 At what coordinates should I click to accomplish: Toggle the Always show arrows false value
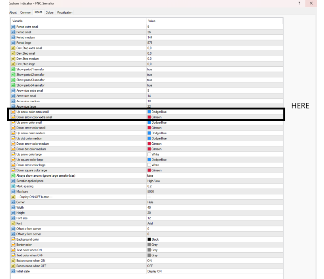tap(150, 175)
